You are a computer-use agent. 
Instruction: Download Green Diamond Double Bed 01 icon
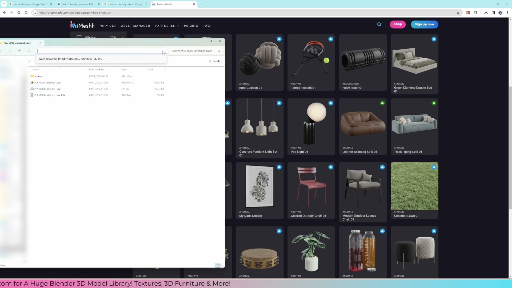pos(434,39)
